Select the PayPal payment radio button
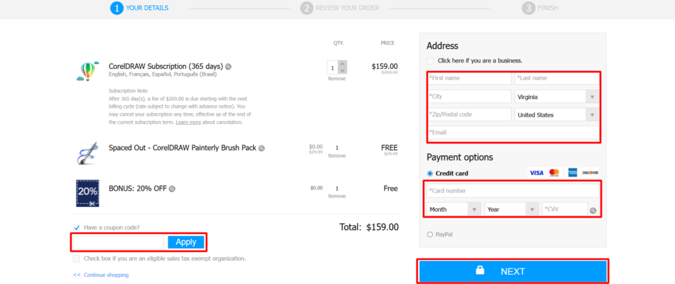 430,234
